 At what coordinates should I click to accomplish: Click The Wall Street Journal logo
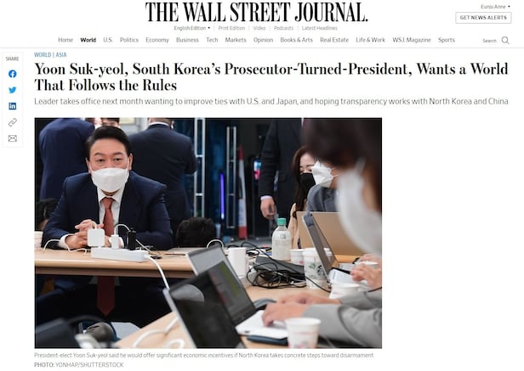[x=256, y=13]
